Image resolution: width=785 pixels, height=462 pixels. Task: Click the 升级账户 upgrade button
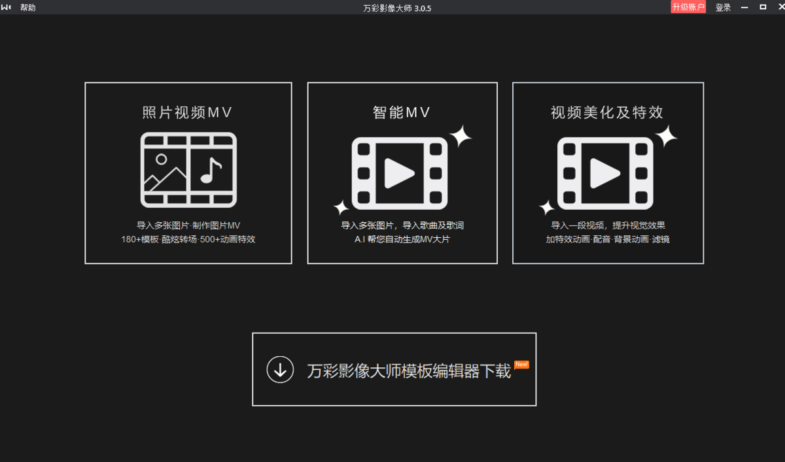(688, 7)
